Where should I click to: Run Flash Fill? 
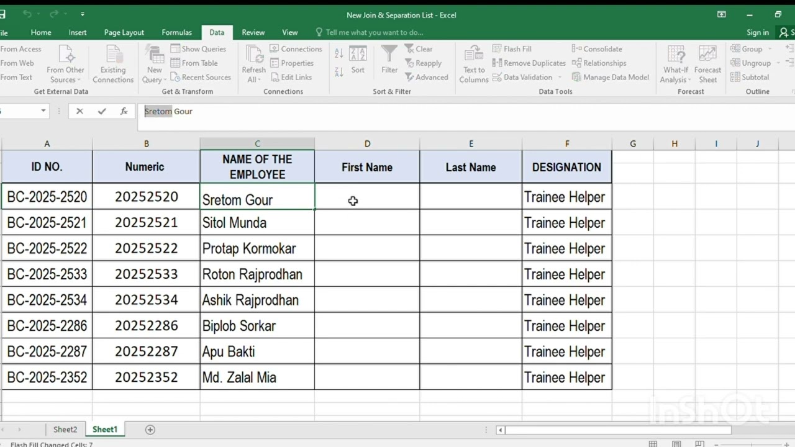pos(512,49)
